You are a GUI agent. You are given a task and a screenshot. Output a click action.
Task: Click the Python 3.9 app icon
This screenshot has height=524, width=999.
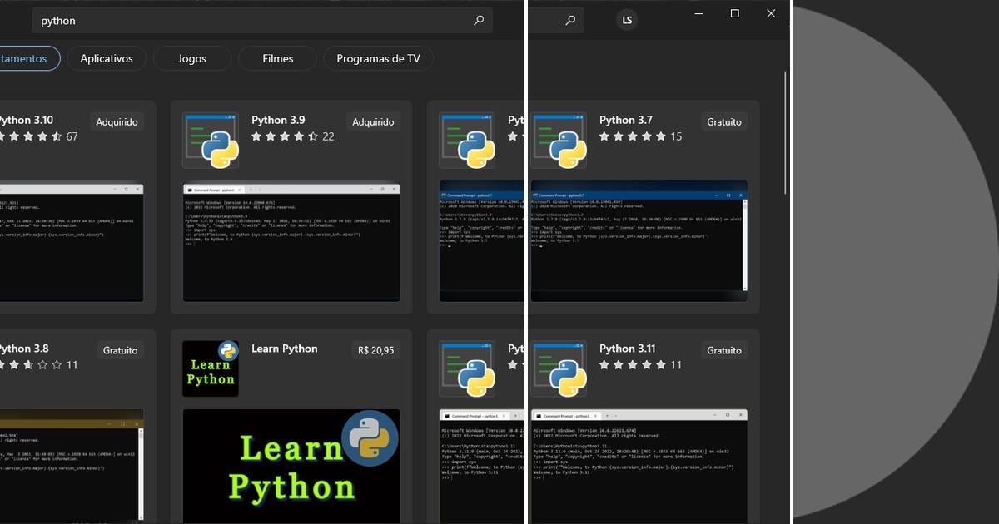point(211,138)
